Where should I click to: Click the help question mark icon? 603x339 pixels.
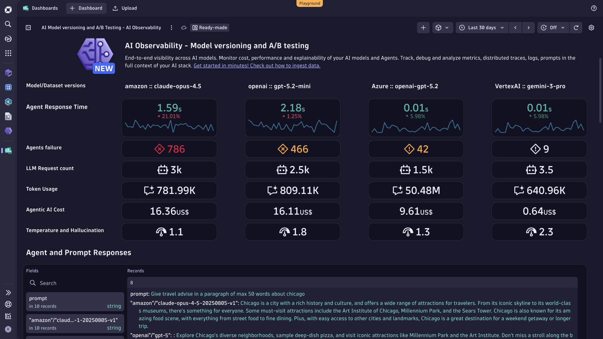pos(594,8)
